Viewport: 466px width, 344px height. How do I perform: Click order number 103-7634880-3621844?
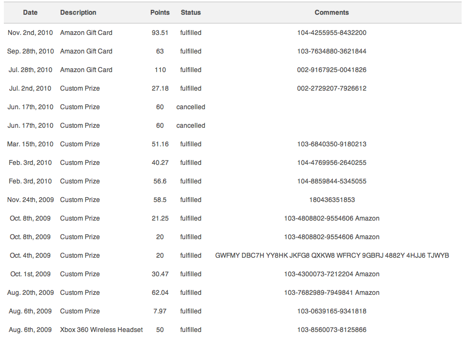click(x=332, y=51)
